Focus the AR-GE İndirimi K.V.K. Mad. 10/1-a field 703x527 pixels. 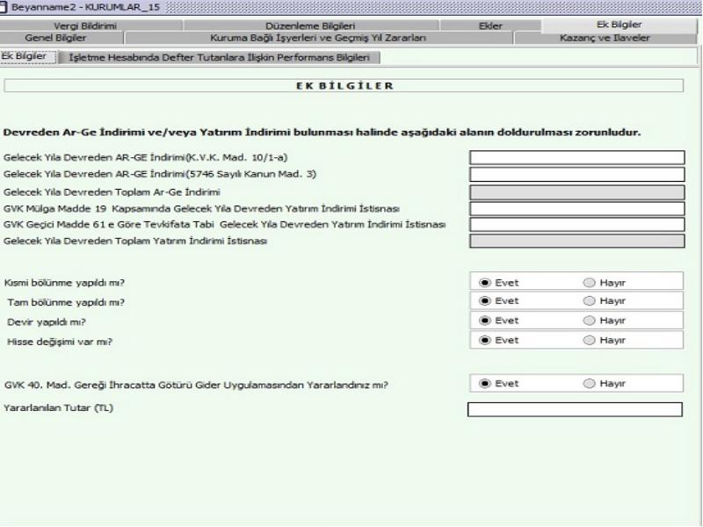pyautogui.click(x=577, y=157)
